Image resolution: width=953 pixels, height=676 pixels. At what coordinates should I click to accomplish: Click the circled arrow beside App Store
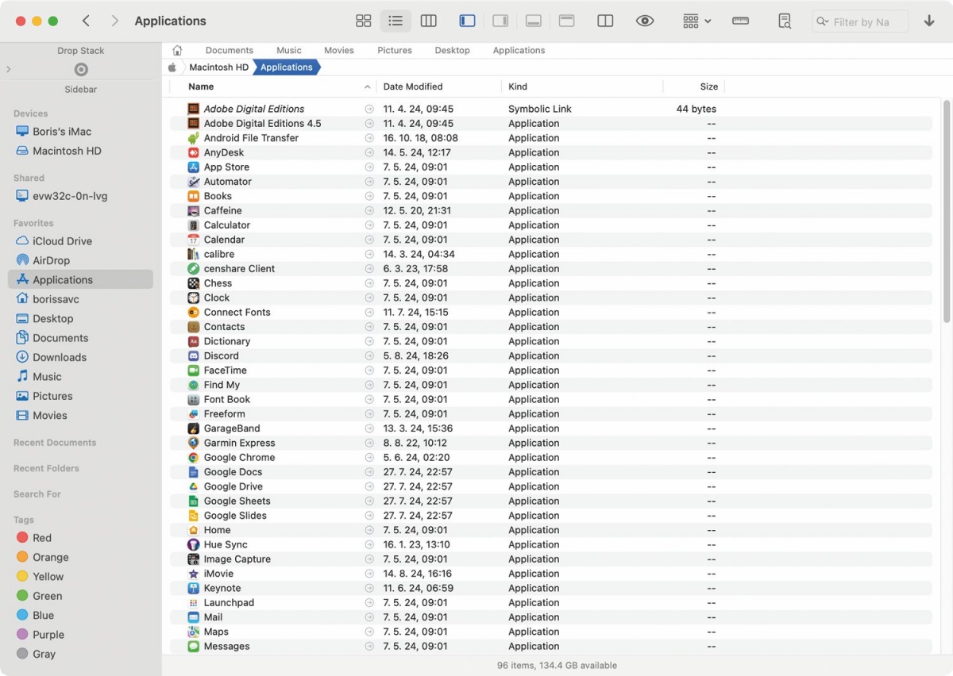[x=369, y=167]
